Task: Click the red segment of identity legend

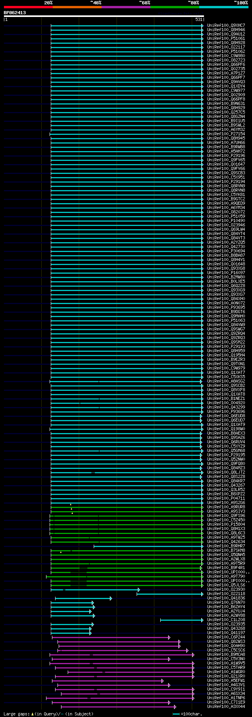Action: coord(28,7)
